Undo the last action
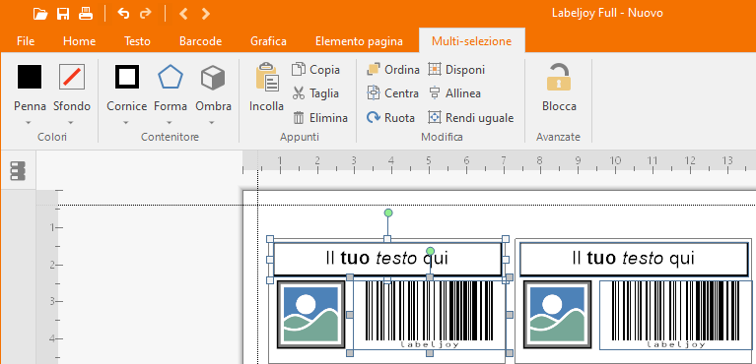756x364 pixels. tap(123, 14)
